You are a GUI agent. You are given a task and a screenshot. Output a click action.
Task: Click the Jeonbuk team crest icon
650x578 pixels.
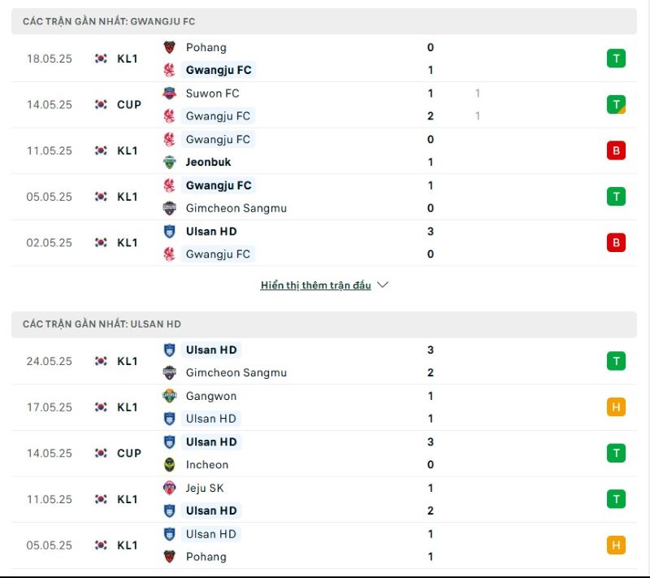click(x=169, y=162)
